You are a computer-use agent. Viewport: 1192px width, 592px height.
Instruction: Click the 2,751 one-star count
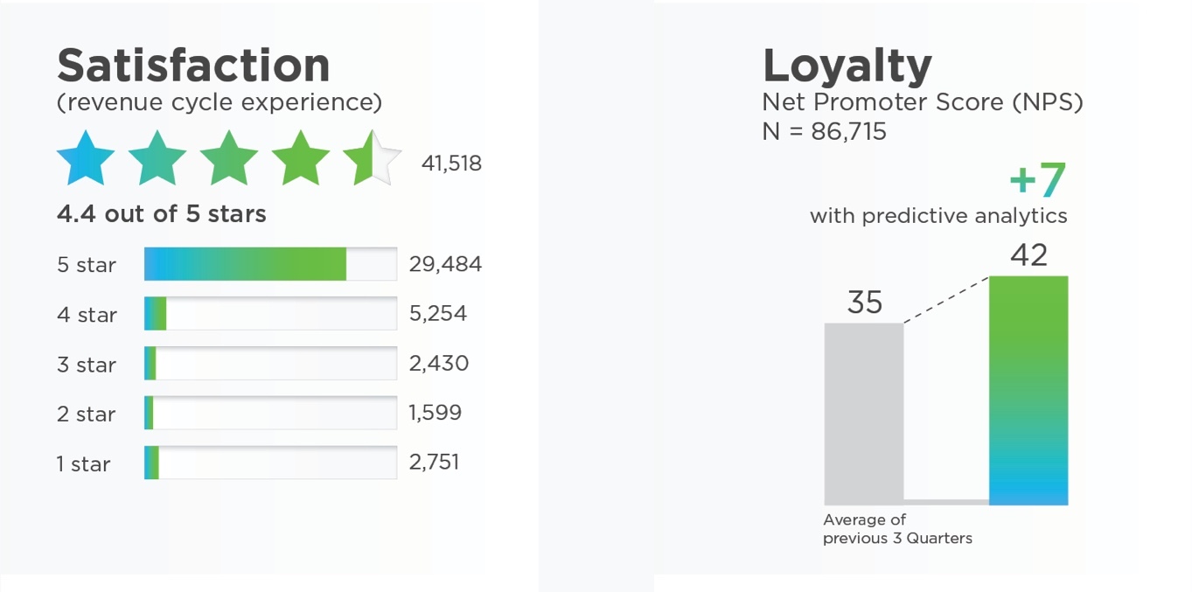[434, 463]
